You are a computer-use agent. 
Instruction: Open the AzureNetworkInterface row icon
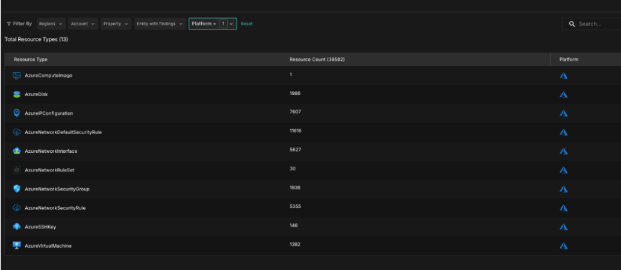coord(17,151)
